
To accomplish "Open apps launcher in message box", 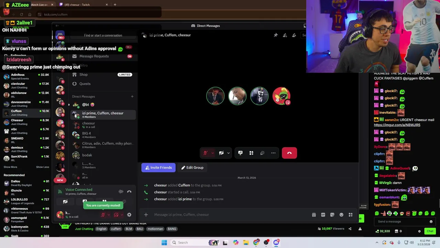I will (x=351, y=215).
